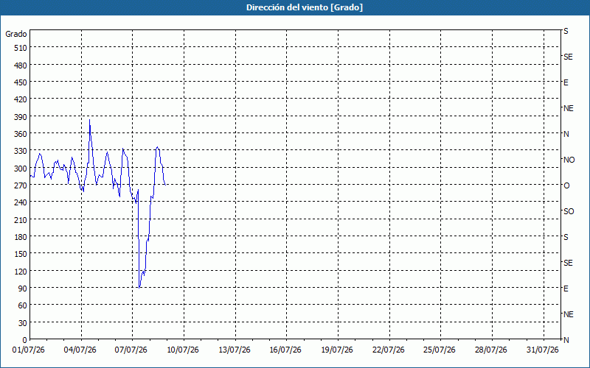Click the 60 y-axis value

[23, 305]
